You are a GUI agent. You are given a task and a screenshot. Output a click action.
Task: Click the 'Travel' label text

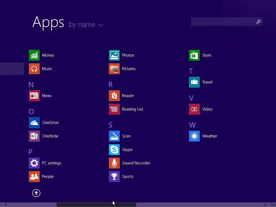point(207,82)
